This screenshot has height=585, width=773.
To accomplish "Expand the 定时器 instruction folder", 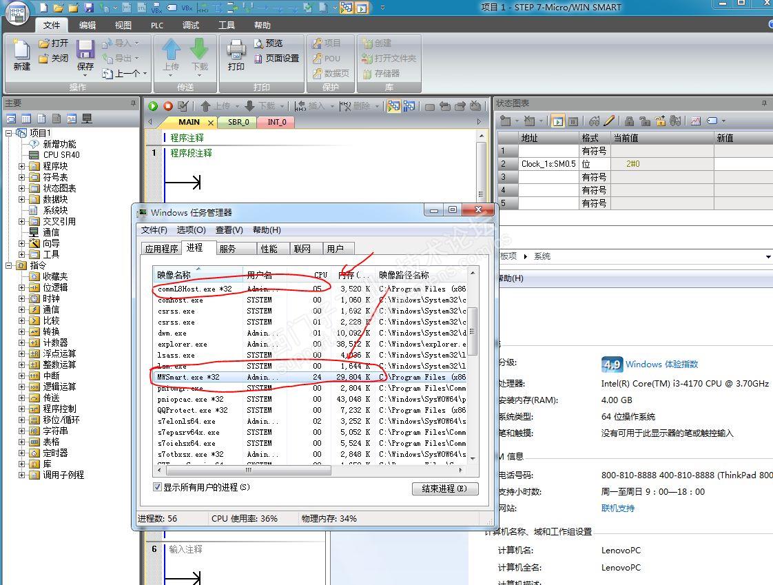I will [21, 453].
